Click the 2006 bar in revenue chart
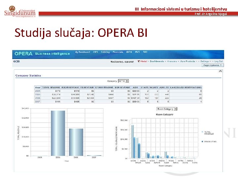This screenshot has width=238, height=179. pos(76,142)
